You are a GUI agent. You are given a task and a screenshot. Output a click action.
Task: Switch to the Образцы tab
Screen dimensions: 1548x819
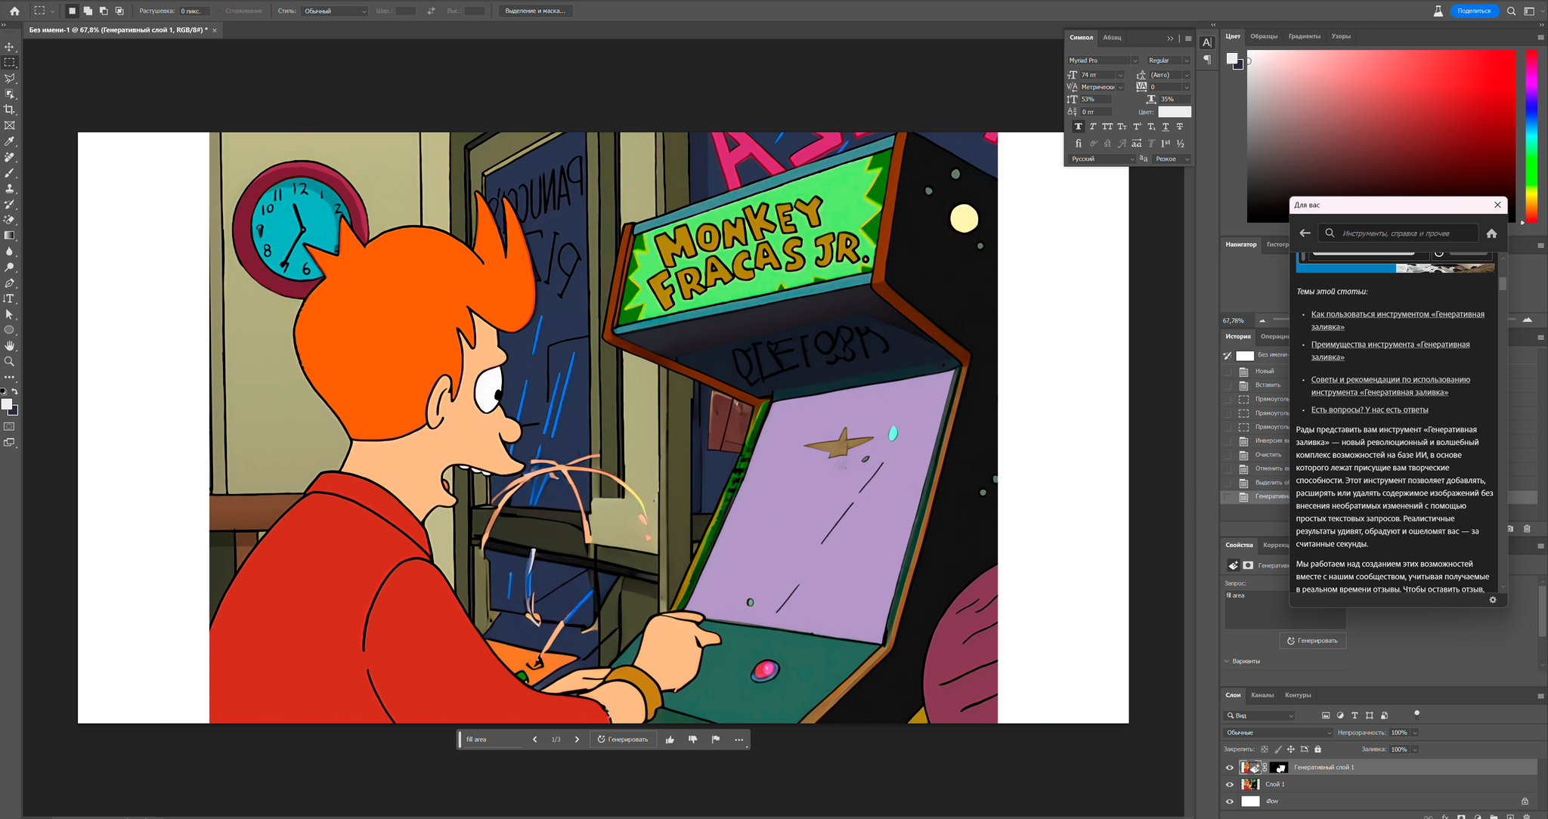click(x=1264, y=36)
